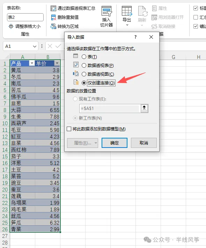The height and width of the screenshot is (248, 206).
Task: Click the cell containing 黄瓜
Action: click(22, 70)
